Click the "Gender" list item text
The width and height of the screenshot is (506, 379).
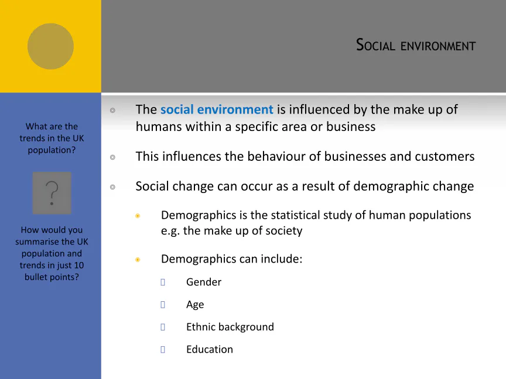[x=203, y=282]
